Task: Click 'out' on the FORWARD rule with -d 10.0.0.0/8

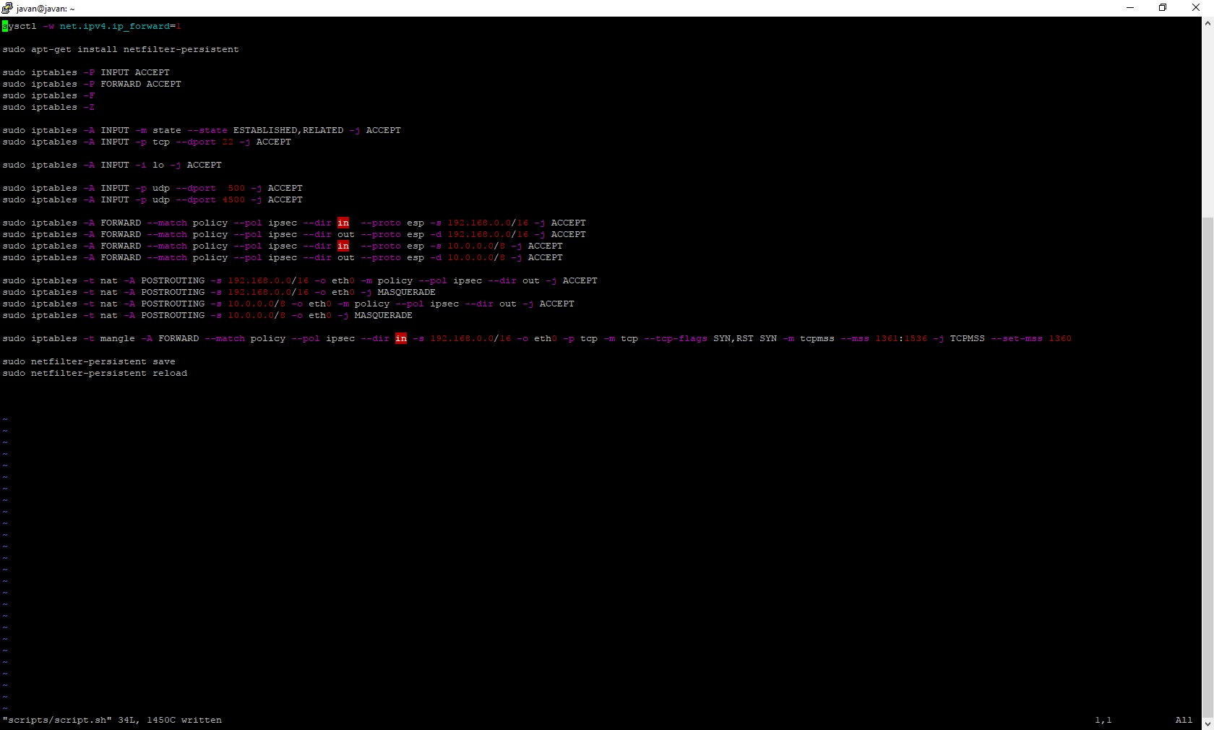Action: (x=346, y=257)
